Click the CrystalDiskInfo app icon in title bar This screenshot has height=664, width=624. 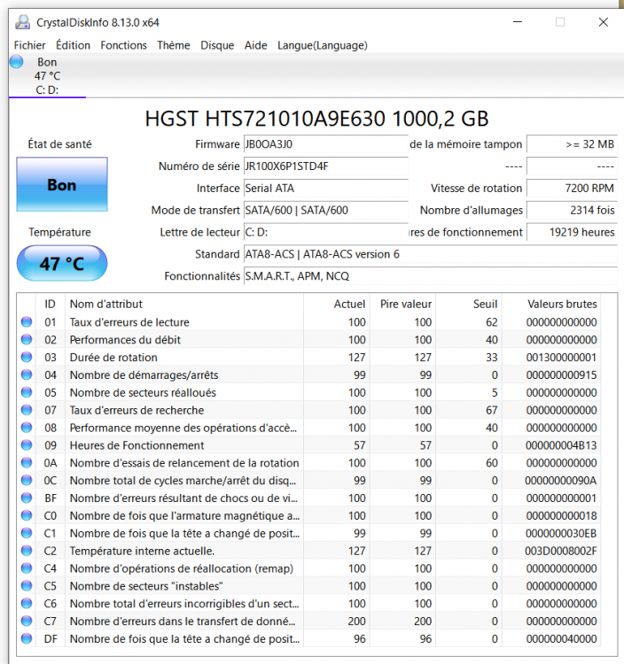tap(22, 22)
